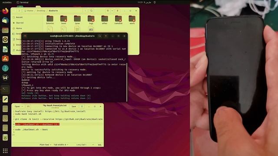Open the dualra1n path options menu
Viewport: 278px width, 156px height.
click(x=85, y=11)
